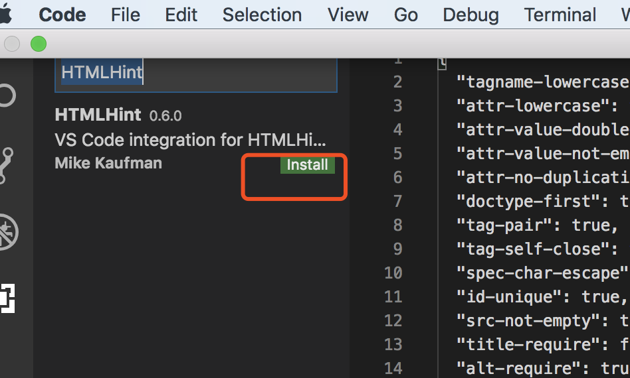Open the File menu
The height and width of the screenshot is (378, 630).
coord(126,15)
